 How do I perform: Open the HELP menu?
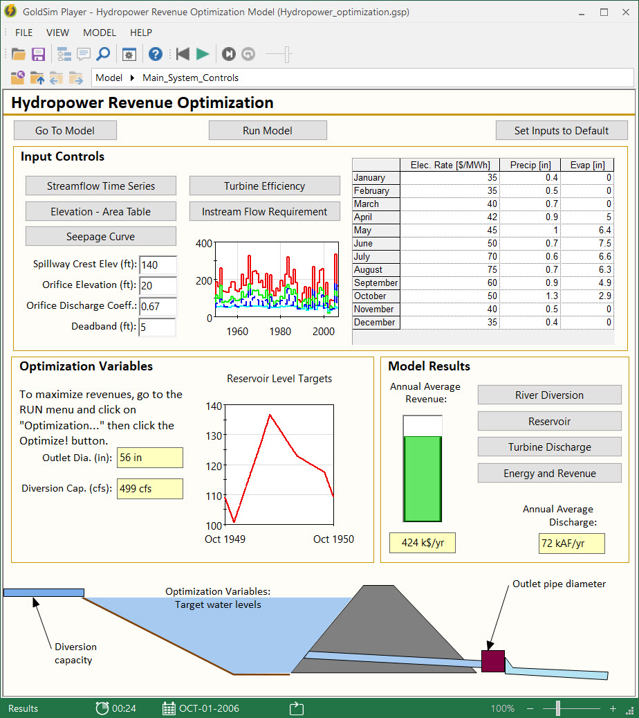(141, 33)
